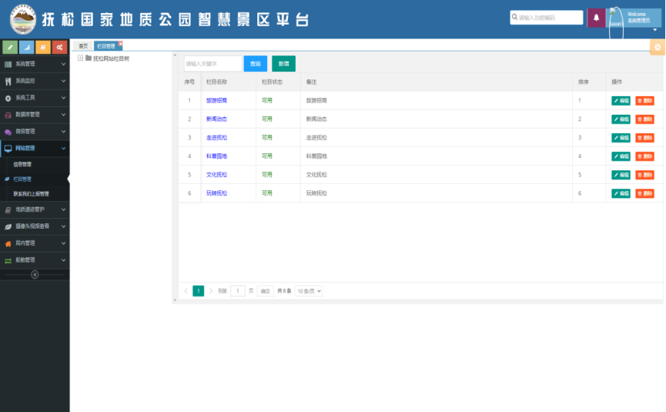Click the next page arrow
The width and height of the screenshot is (666, 412).
click(211, 291)
